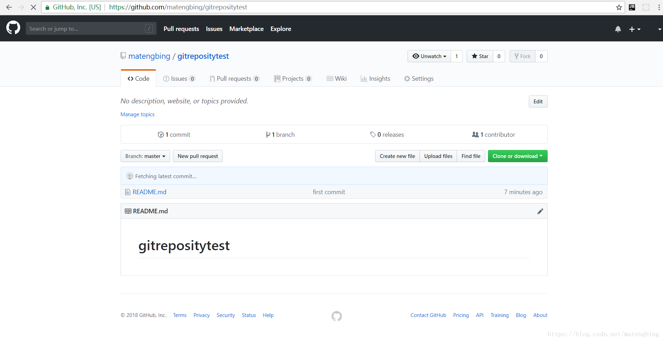Open the Training footer link
663x341 pixels.
(500, 315)
